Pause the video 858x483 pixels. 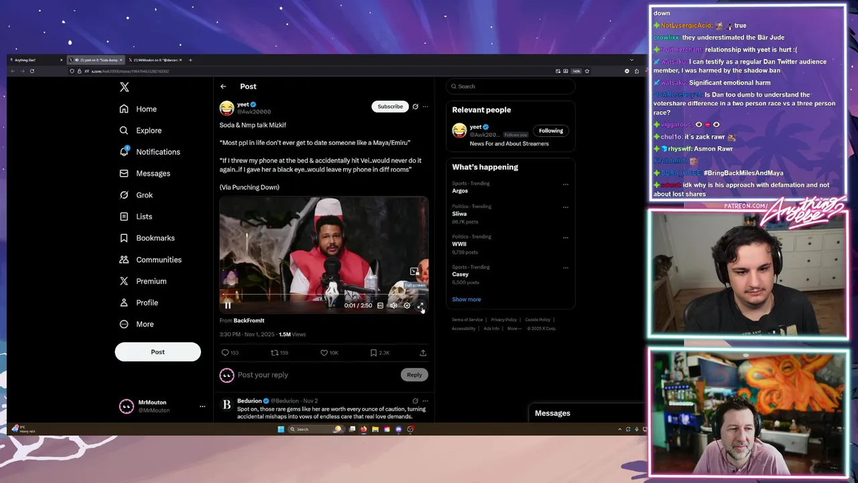[228, 305]
